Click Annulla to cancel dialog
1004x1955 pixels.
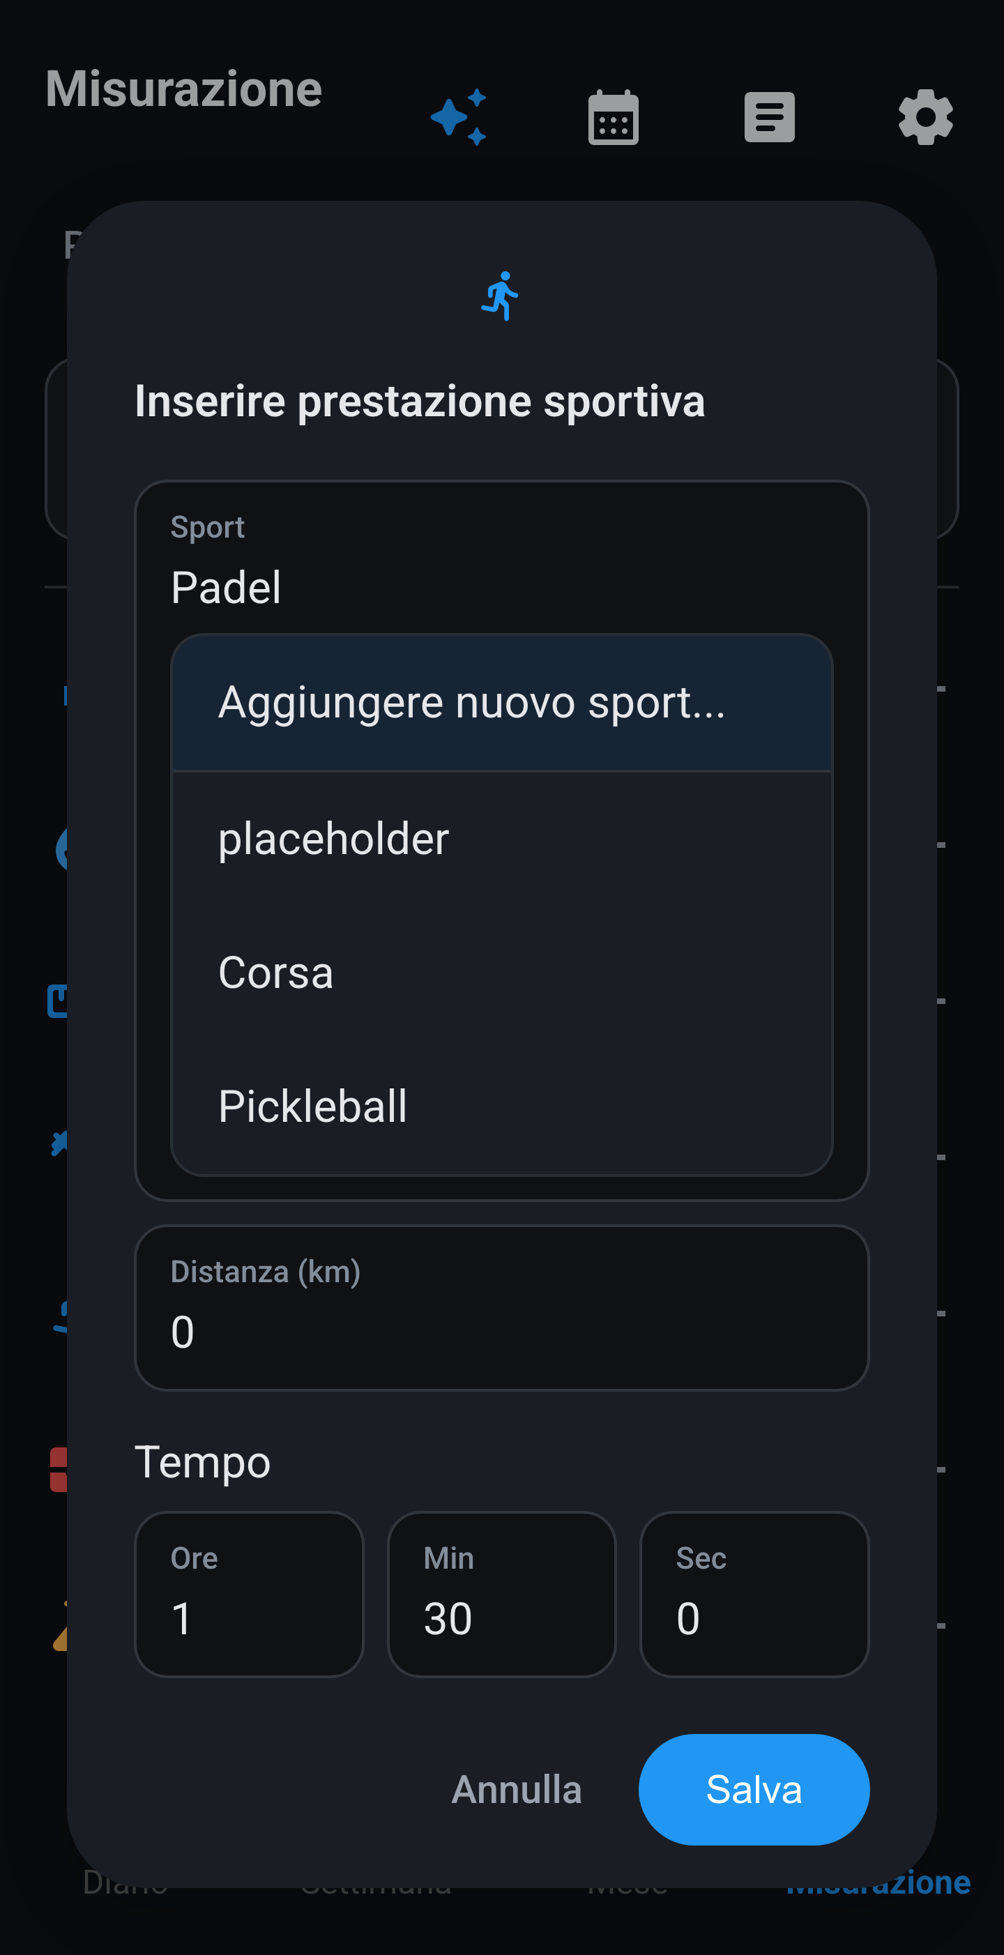click(x=517, y=1790)
